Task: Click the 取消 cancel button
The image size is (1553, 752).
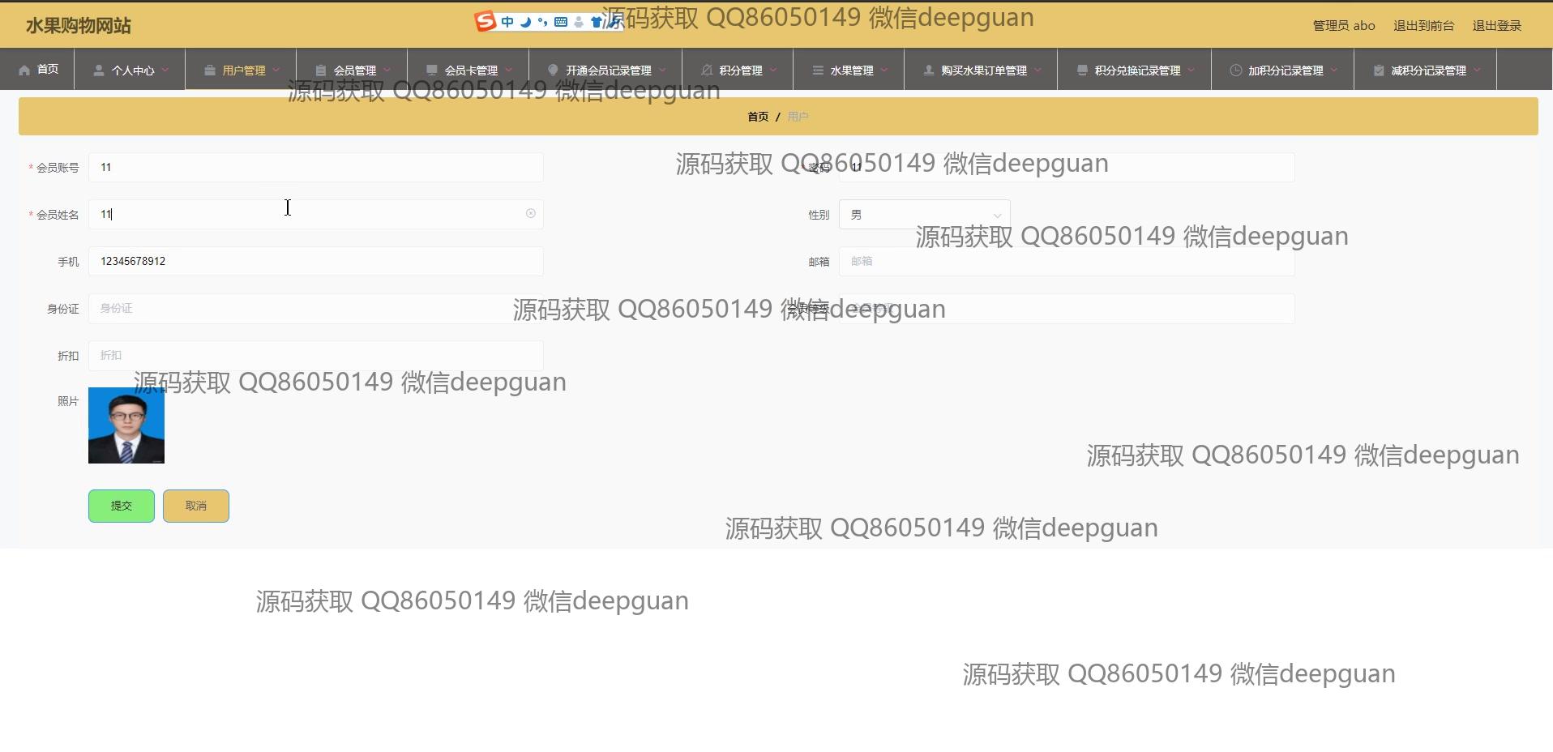Action: point(196,506)
